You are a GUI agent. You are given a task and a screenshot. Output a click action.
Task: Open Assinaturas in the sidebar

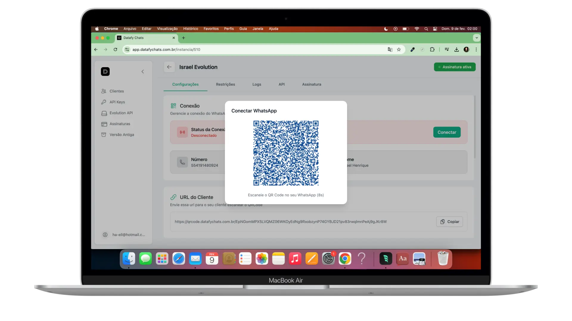pyautogui.click(x=119, y=124)
